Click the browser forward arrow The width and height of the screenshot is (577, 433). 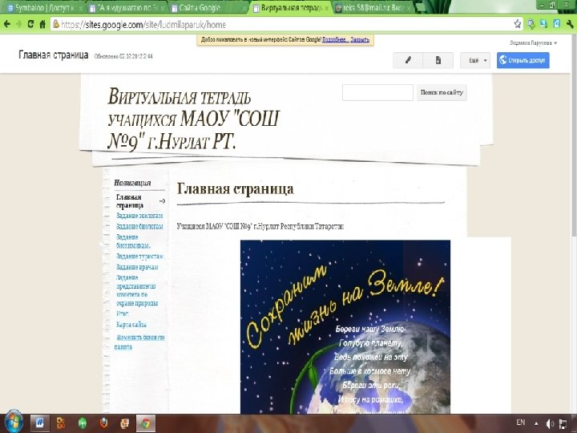(18, 24)
